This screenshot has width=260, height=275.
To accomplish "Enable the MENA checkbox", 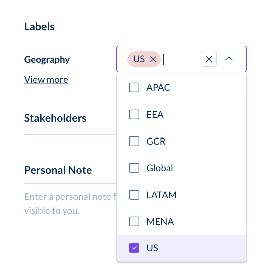I will tap(134, 221).
